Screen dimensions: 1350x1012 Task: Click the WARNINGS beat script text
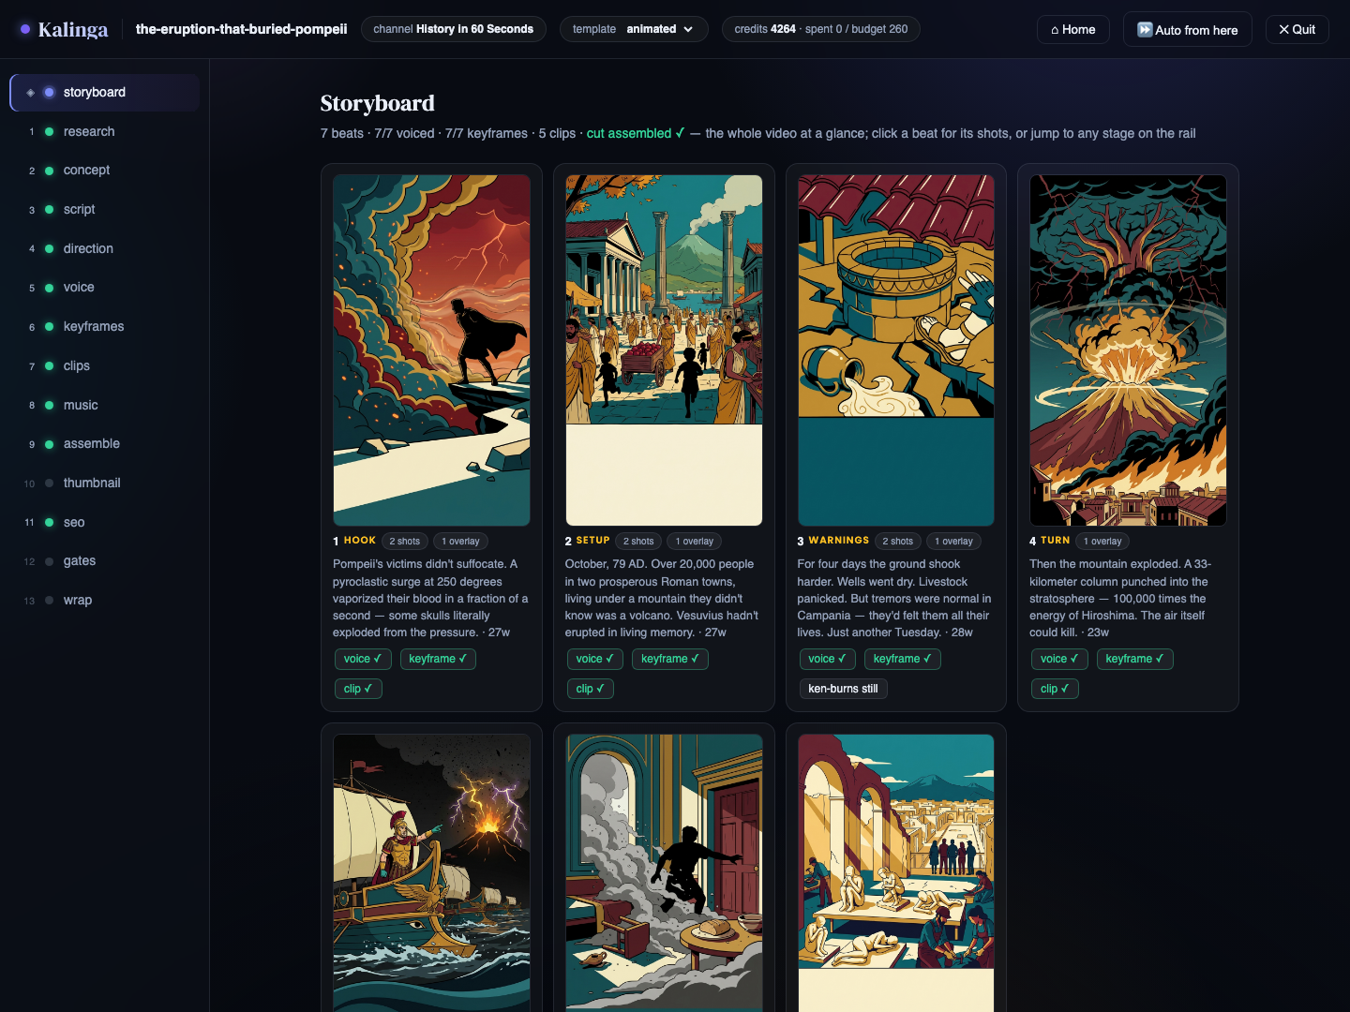click(895, 599)
